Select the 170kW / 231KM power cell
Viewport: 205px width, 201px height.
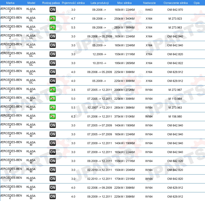click(x=125, y=179)
